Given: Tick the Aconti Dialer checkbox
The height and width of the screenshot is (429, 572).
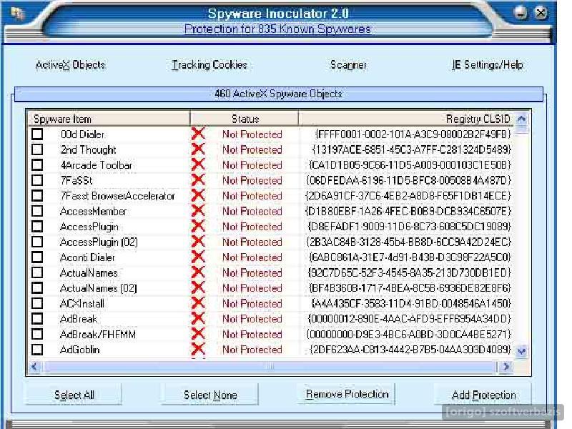Looking at the screenshot, I should [37, 257].
